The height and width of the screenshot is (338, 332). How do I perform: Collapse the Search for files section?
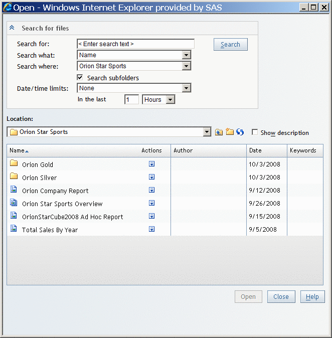pyautogui.click(x=12, y=29)
